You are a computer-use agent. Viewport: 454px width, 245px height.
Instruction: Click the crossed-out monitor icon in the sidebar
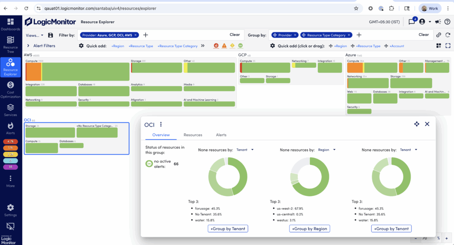click(11, 226)
